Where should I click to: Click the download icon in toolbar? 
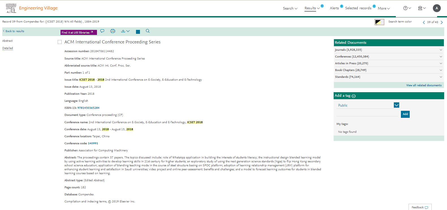point(123,31)
